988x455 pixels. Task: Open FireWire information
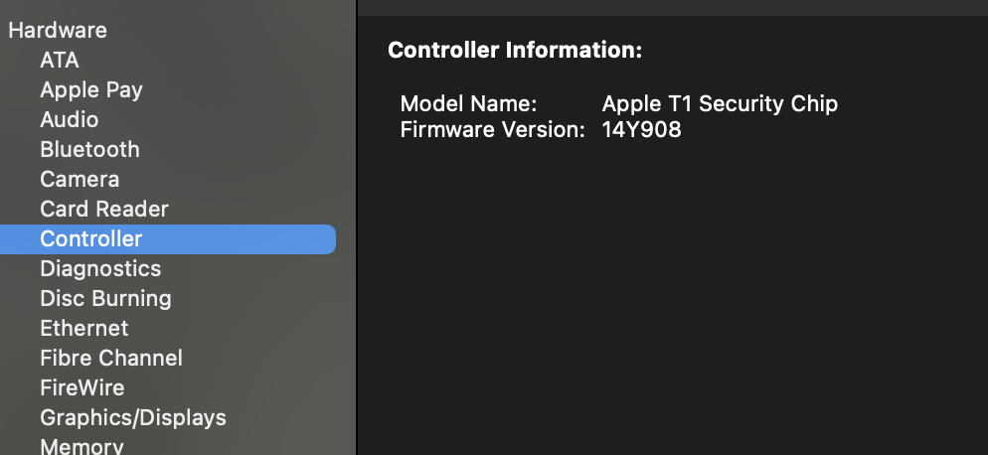pos(82,387)
